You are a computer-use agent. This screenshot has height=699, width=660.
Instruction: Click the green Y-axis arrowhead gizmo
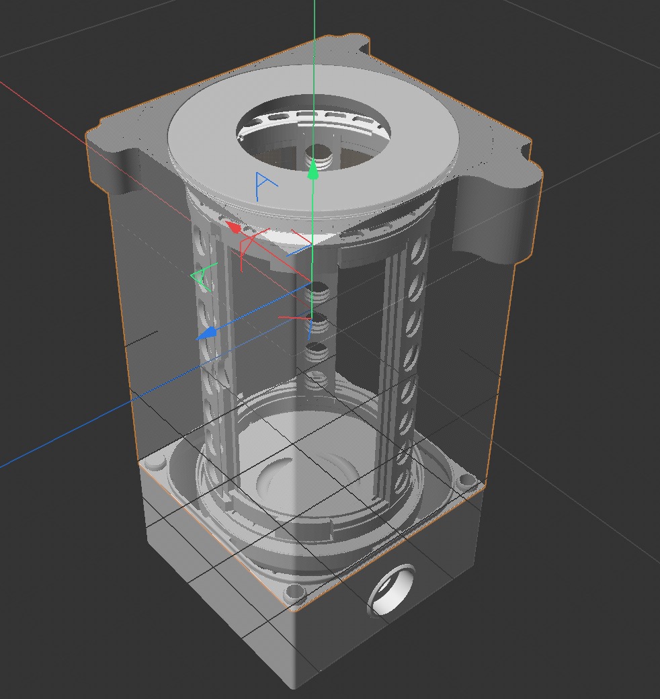click(x=313, y=173)
